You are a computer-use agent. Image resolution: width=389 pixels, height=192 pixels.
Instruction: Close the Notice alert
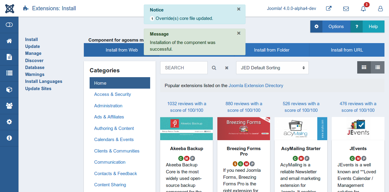point(239,9)
